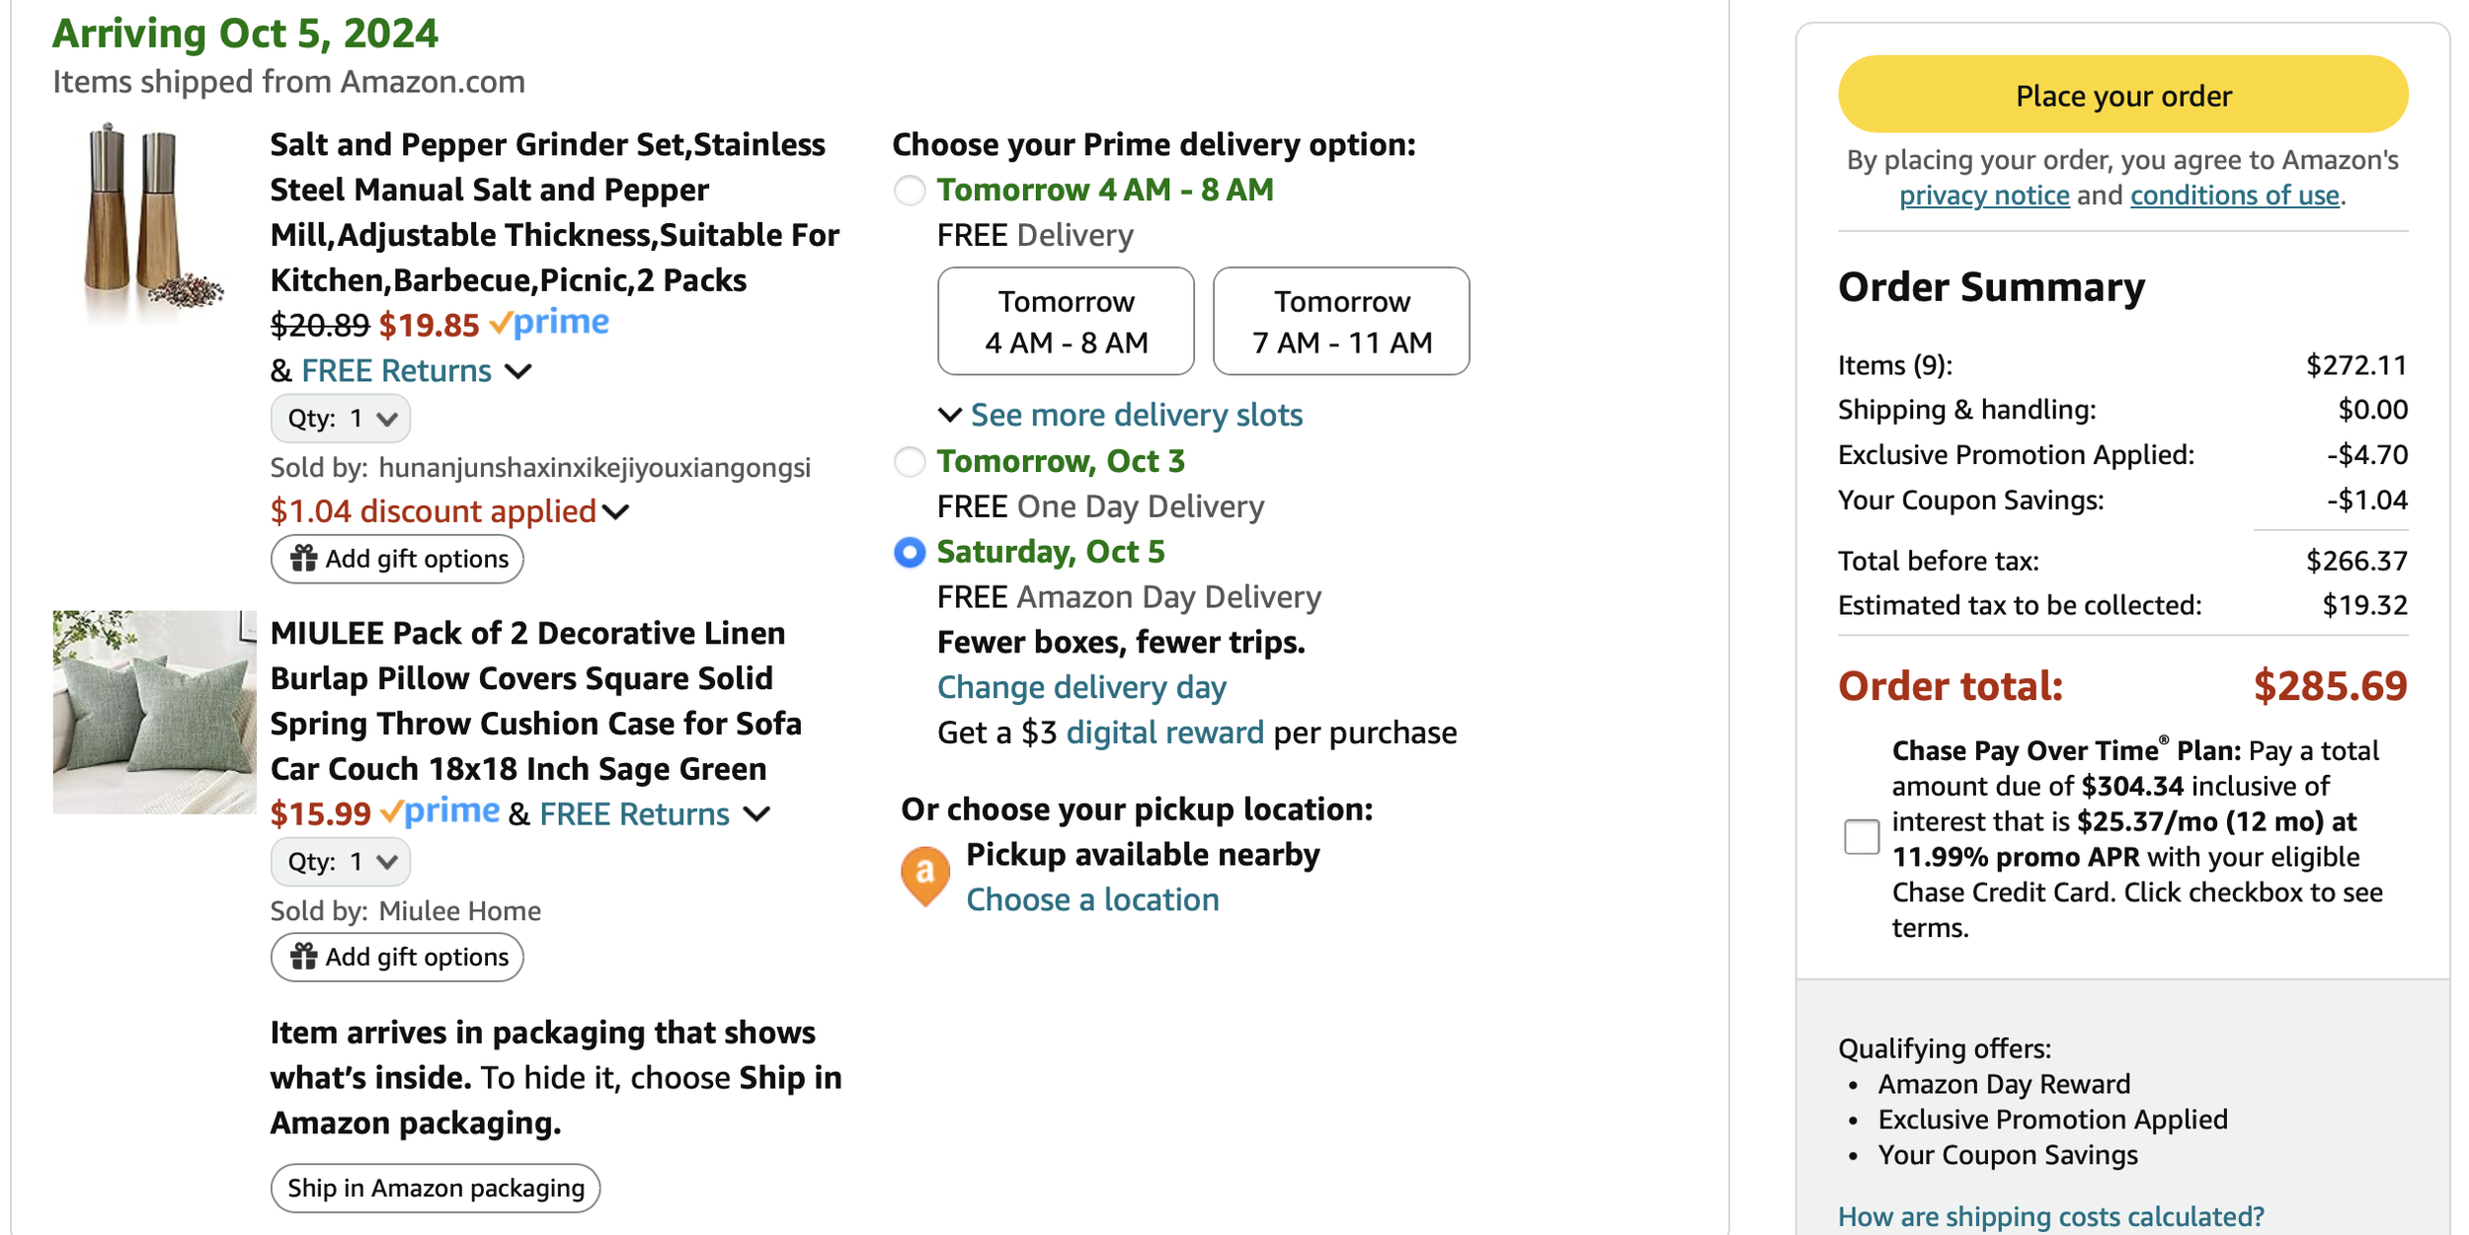
Task: Select Tomorrow 4 AM - 8 AM delivery radio
Action: (x=910, y=190)
